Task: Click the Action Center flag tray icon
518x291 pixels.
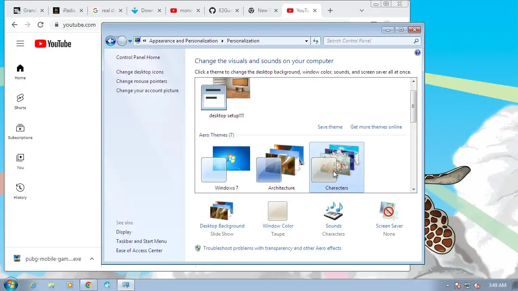Action: pos(458,285)
